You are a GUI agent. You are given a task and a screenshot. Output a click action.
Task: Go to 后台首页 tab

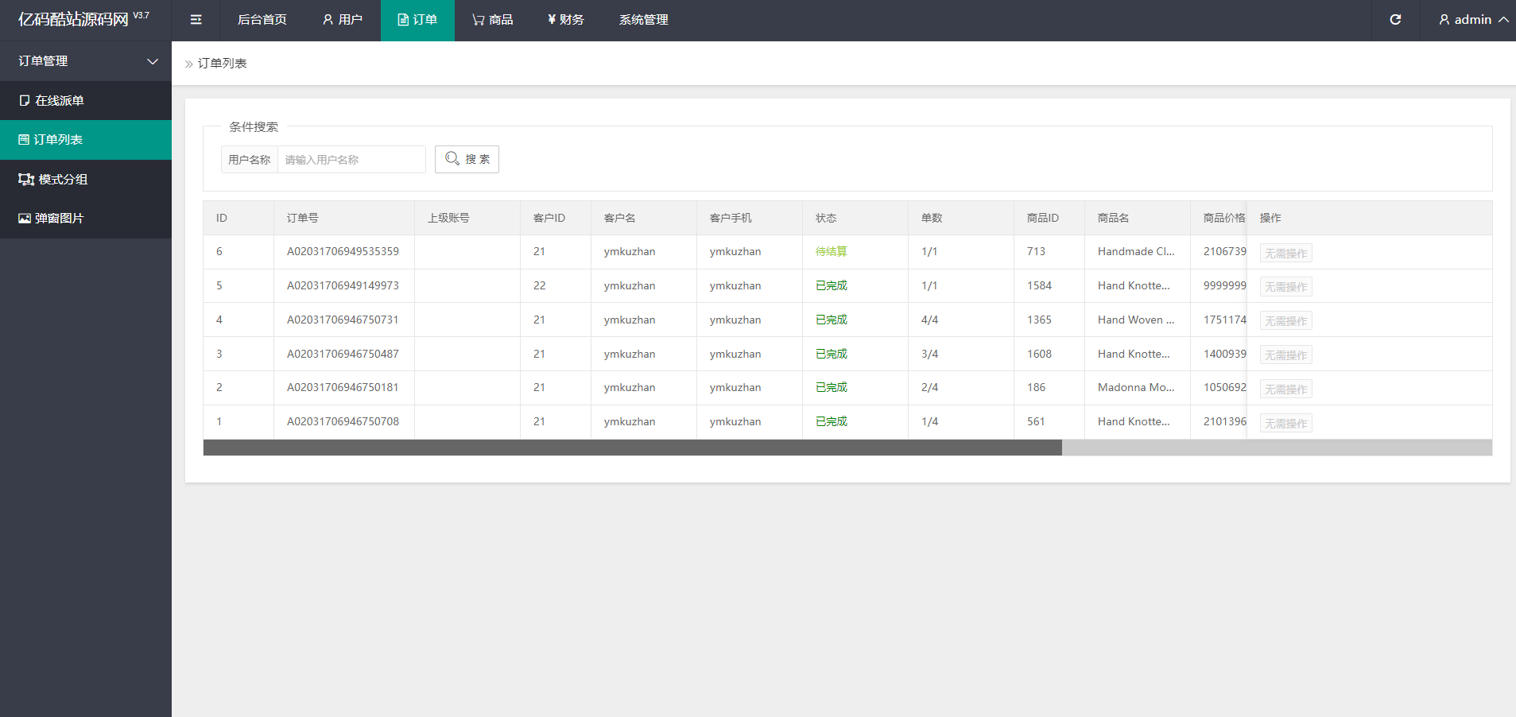[262, 20]
